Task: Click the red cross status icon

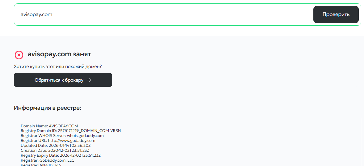Action: point(19,55)
